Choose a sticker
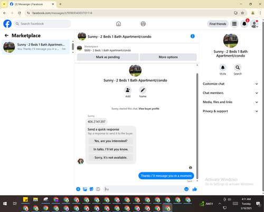This screenshot has height=212, width=264. point(91,189)
